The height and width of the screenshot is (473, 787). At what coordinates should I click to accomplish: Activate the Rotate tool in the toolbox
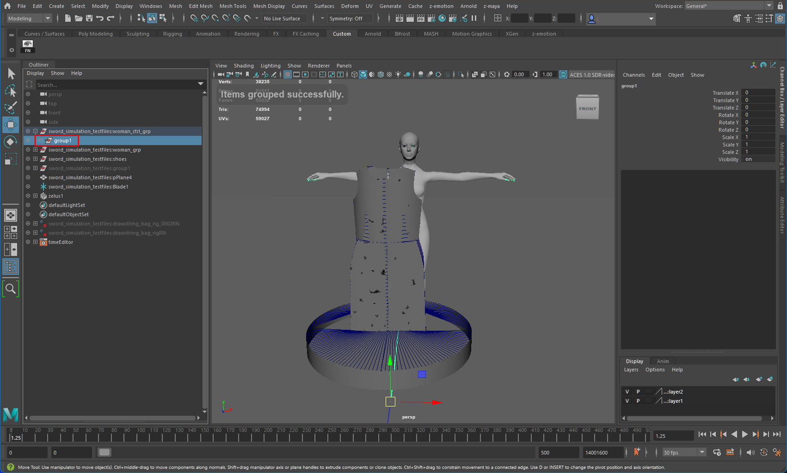(10, 142)
